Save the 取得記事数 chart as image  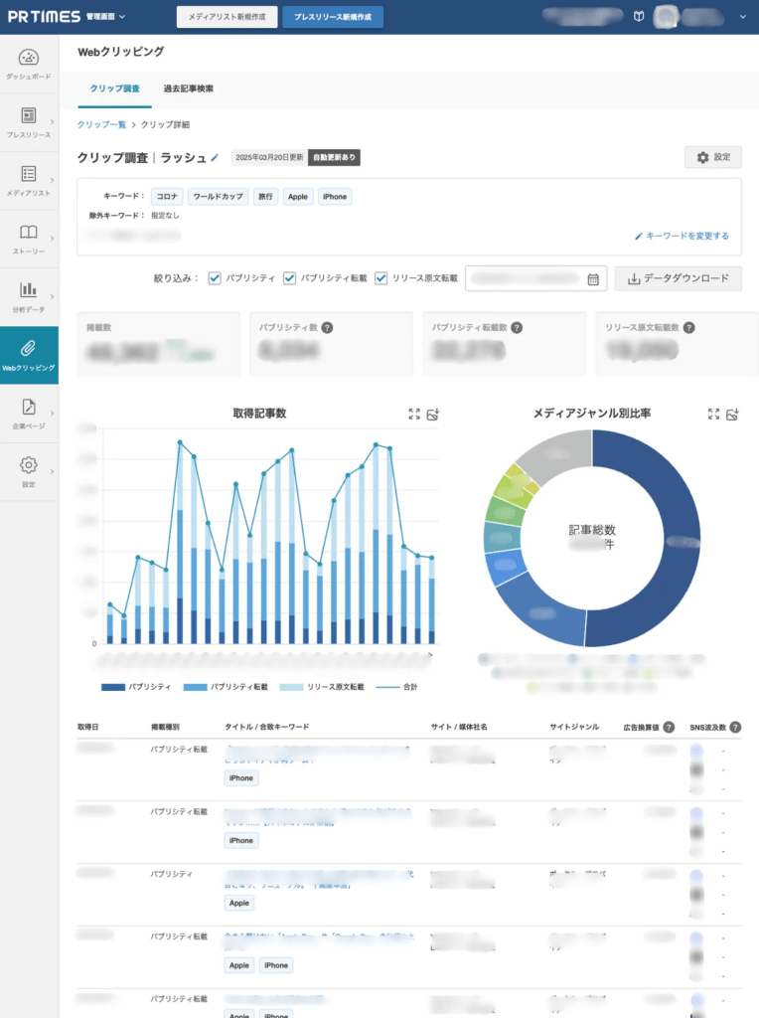(x=433, y=414)
